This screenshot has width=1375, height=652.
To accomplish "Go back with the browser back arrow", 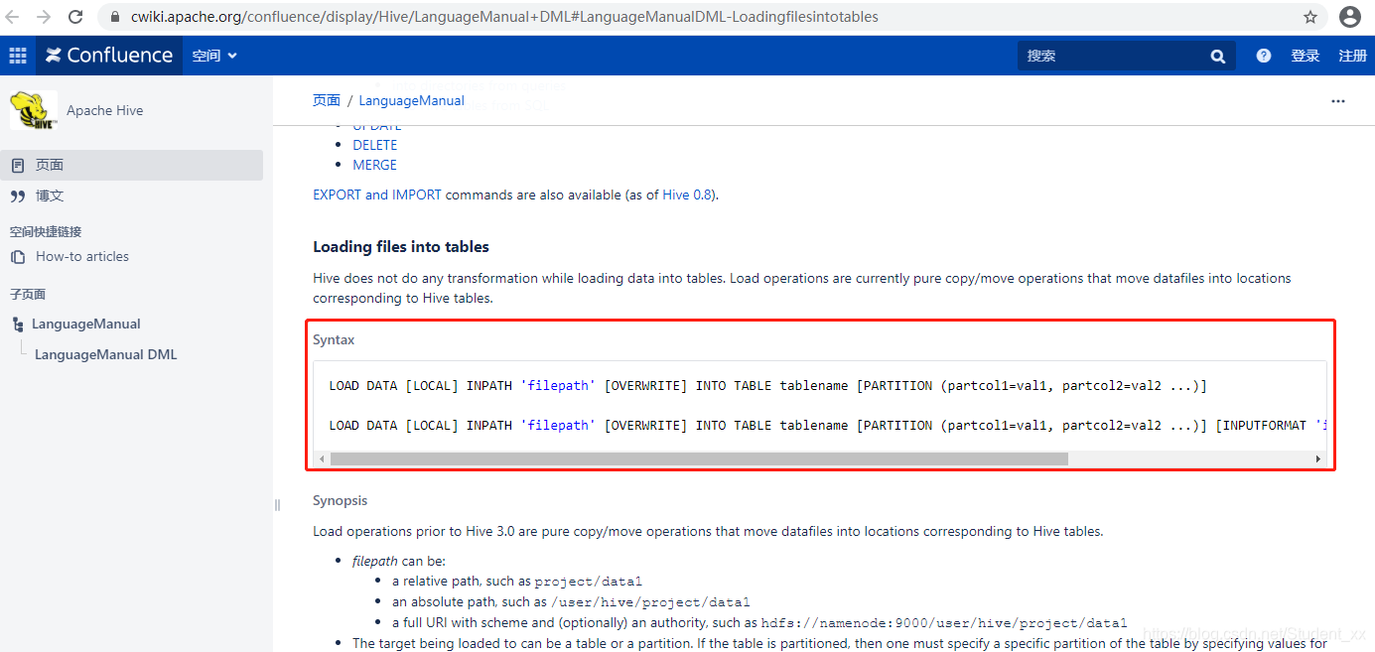I will [13, 17].
